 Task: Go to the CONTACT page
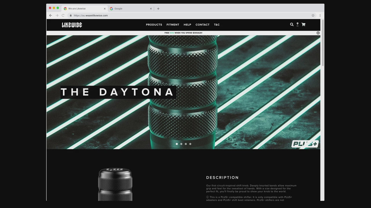[x=202, y=25]
